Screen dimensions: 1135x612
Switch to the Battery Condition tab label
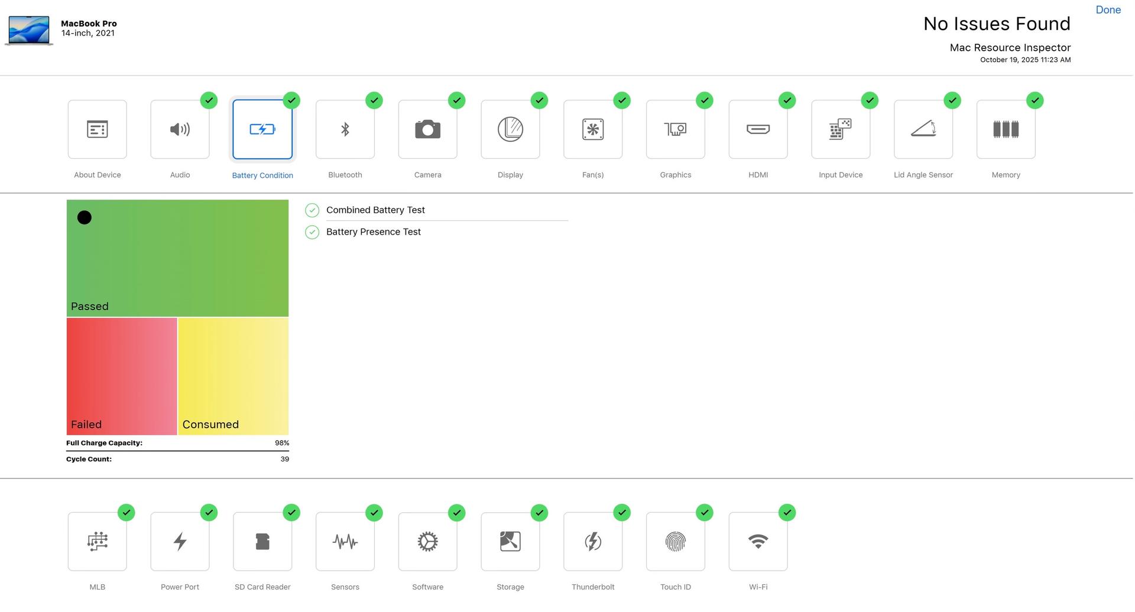(262, 175)
